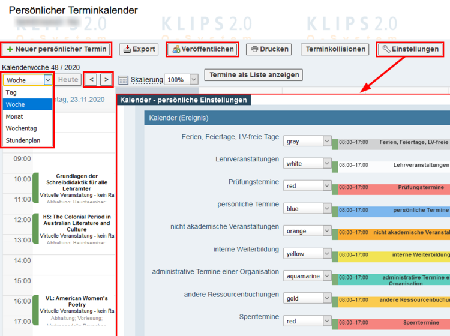Click the red Prüfungstermine preview bar
Viewport: 450px width, 336px height.
[x=391, y=190]
